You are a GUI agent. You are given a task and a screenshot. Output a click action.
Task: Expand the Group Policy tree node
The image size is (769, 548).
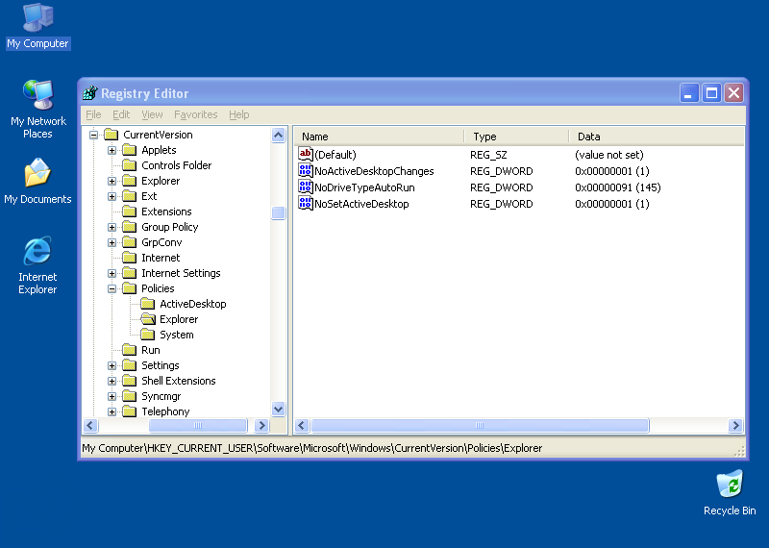(x=112, y=227)
